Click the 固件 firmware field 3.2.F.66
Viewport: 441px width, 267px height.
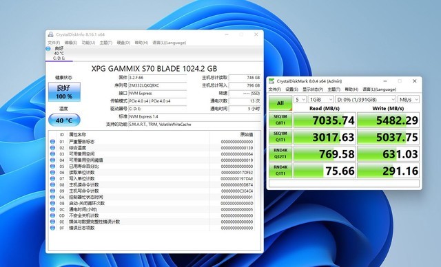click(158, 78)
